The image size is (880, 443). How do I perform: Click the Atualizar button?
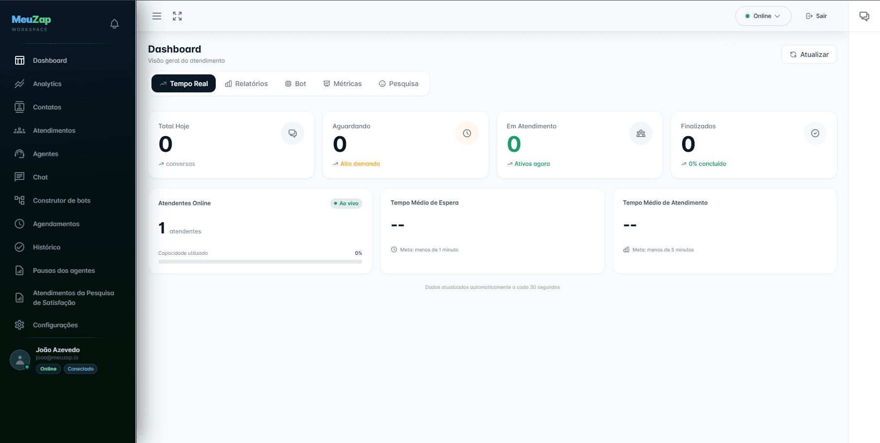808,54
